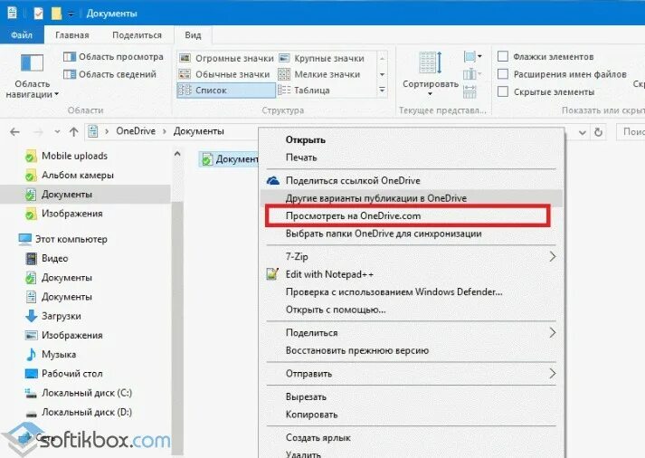Click the search field in Explorer

point(631,131)
